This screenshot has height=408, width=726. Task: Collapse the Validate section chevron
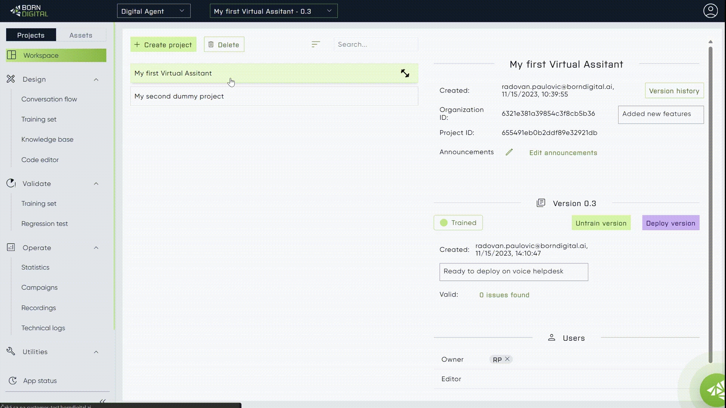tap(96, 184)
